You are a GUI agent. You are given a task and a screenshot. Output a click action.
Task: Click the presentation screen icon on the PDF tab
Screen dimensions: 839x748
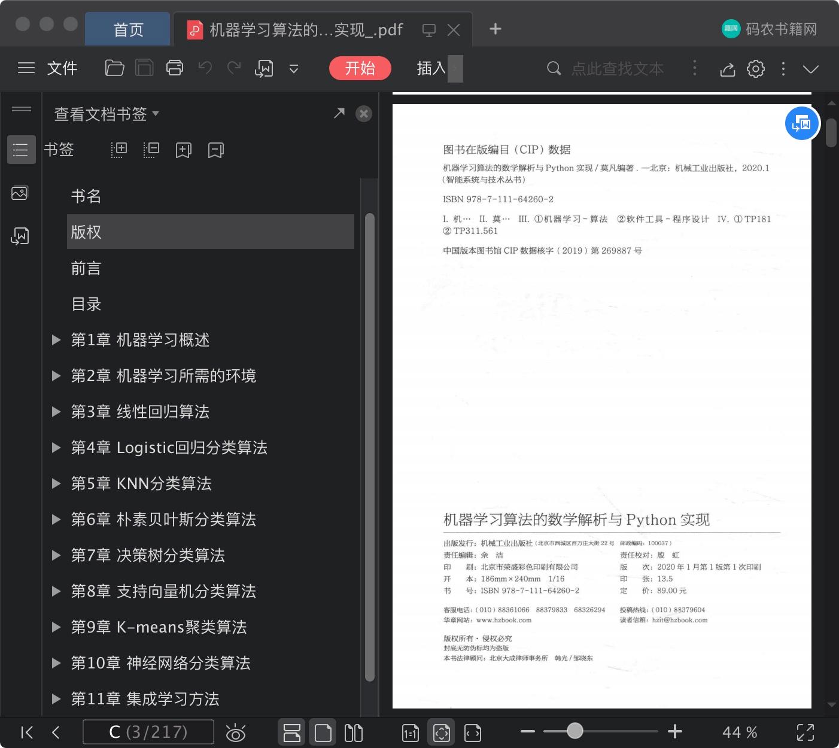pos(429,30)
